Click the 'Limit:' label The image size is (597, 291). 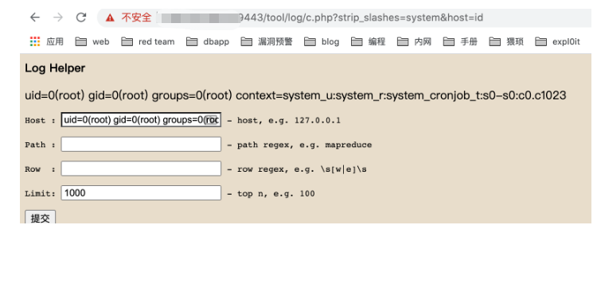point(40,194)
